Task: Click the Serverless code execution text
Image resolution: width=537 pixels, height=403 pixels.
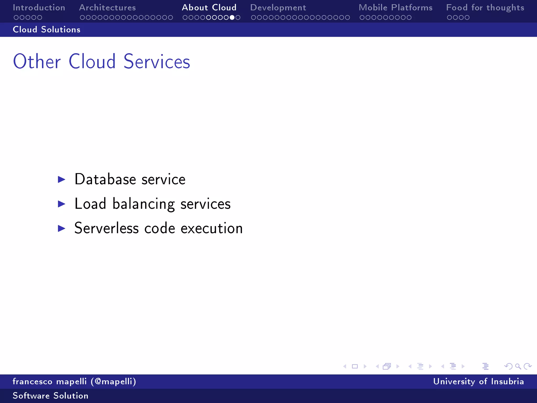Action: click(x=159, y=228)
